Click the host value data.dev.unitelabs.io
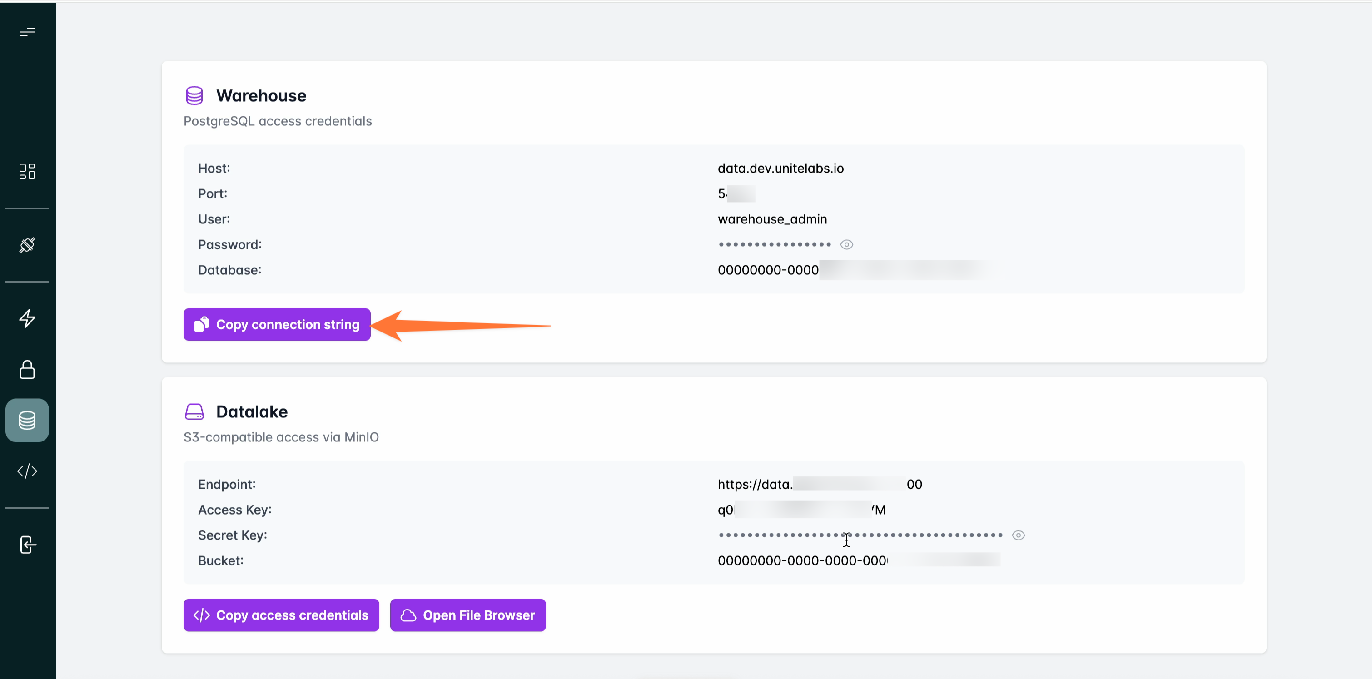1372x679 pixels. click(x=780, y=169)
